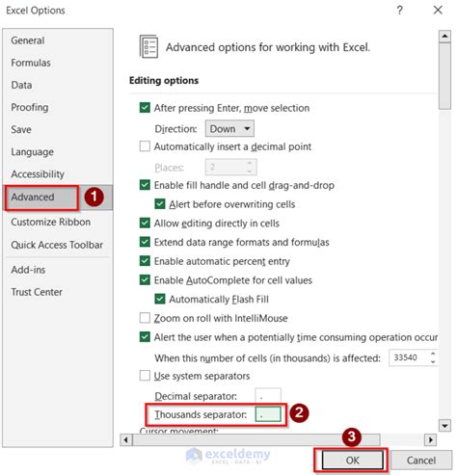The height and width of the screenshot is (475, 457).
Task: Toggle Automatically Flash Fill
Action: point(160,299)
